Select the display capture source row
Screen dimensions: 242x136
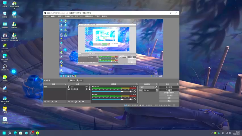pos(79,89)
